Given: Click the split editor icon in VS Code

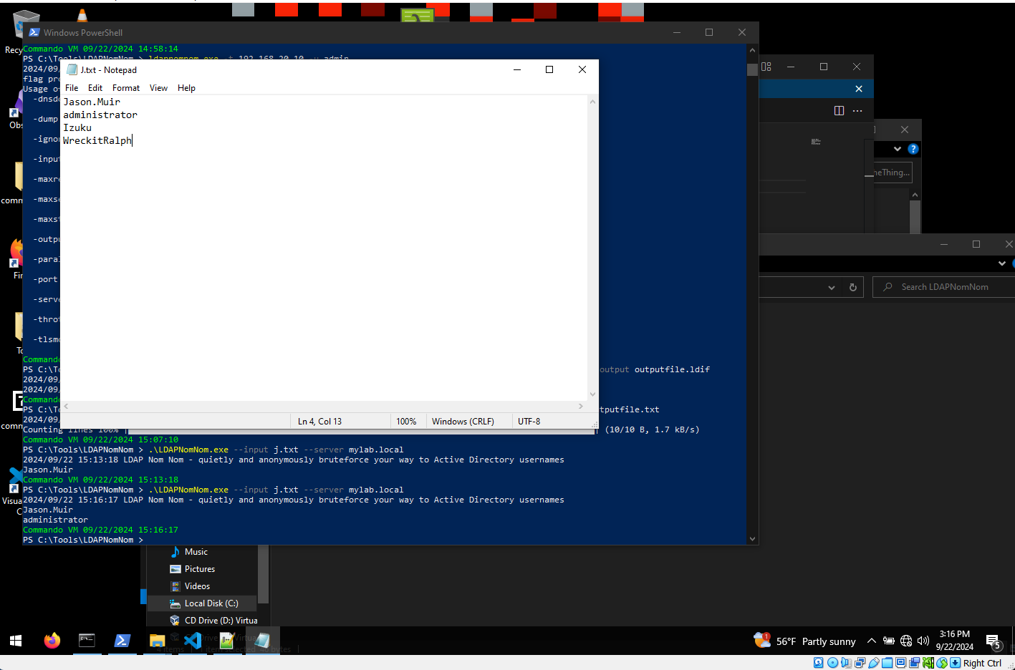Looking at the screenshot, I should [839, 110].
